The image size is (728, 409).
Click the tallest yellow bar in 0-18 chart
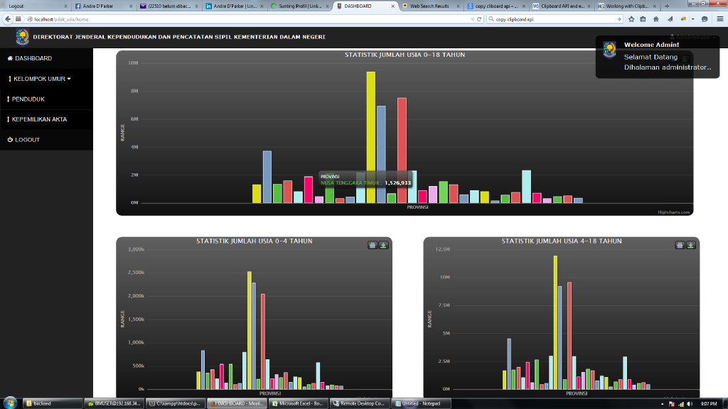(x=370, y=135)
